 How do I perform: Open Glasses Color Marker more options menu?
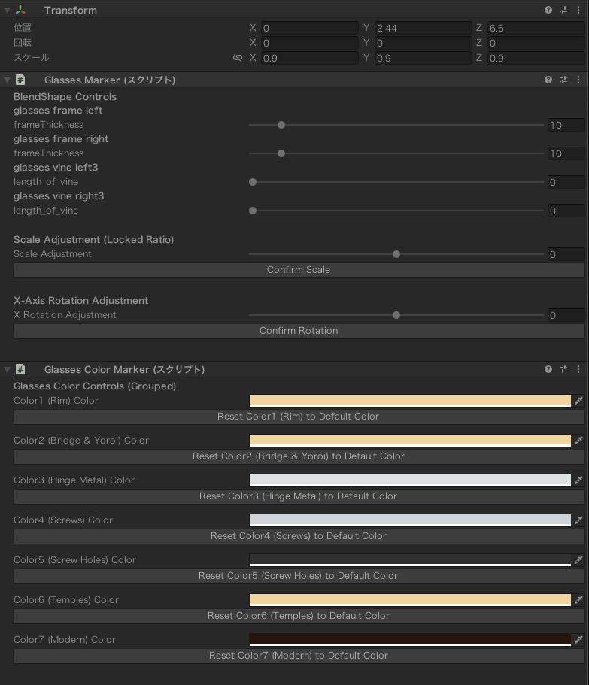pyautogui.click(x=578, y=369)
